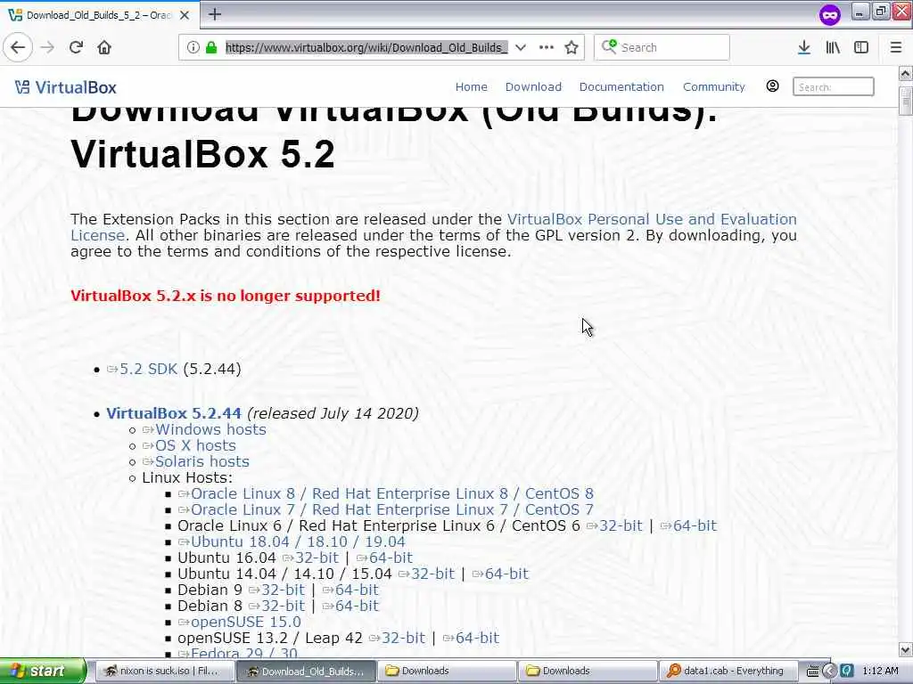Click the site Search input field

tap(834, 86)
